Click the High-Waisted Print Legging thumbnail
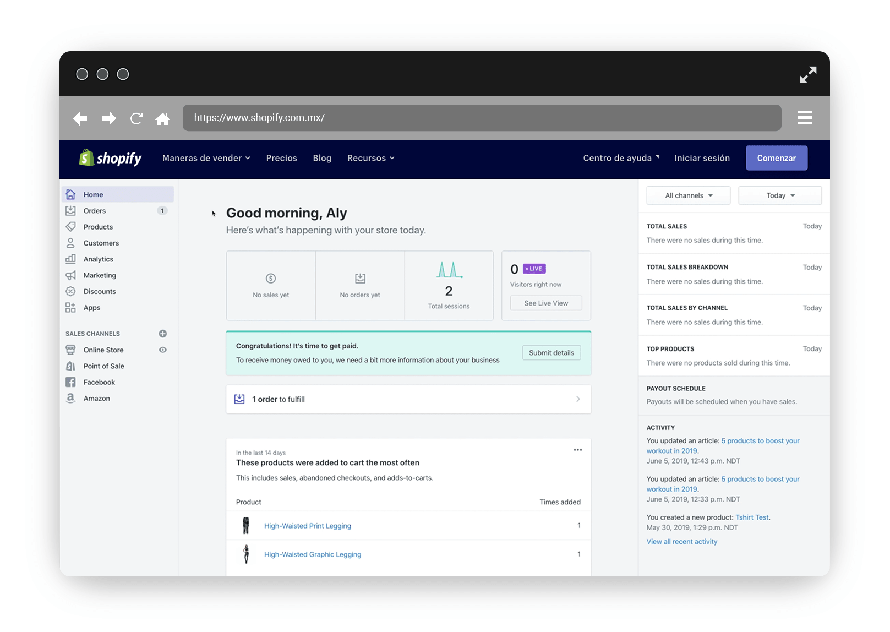The width and height of the screenshot is (890, 632). pos(246,526)
